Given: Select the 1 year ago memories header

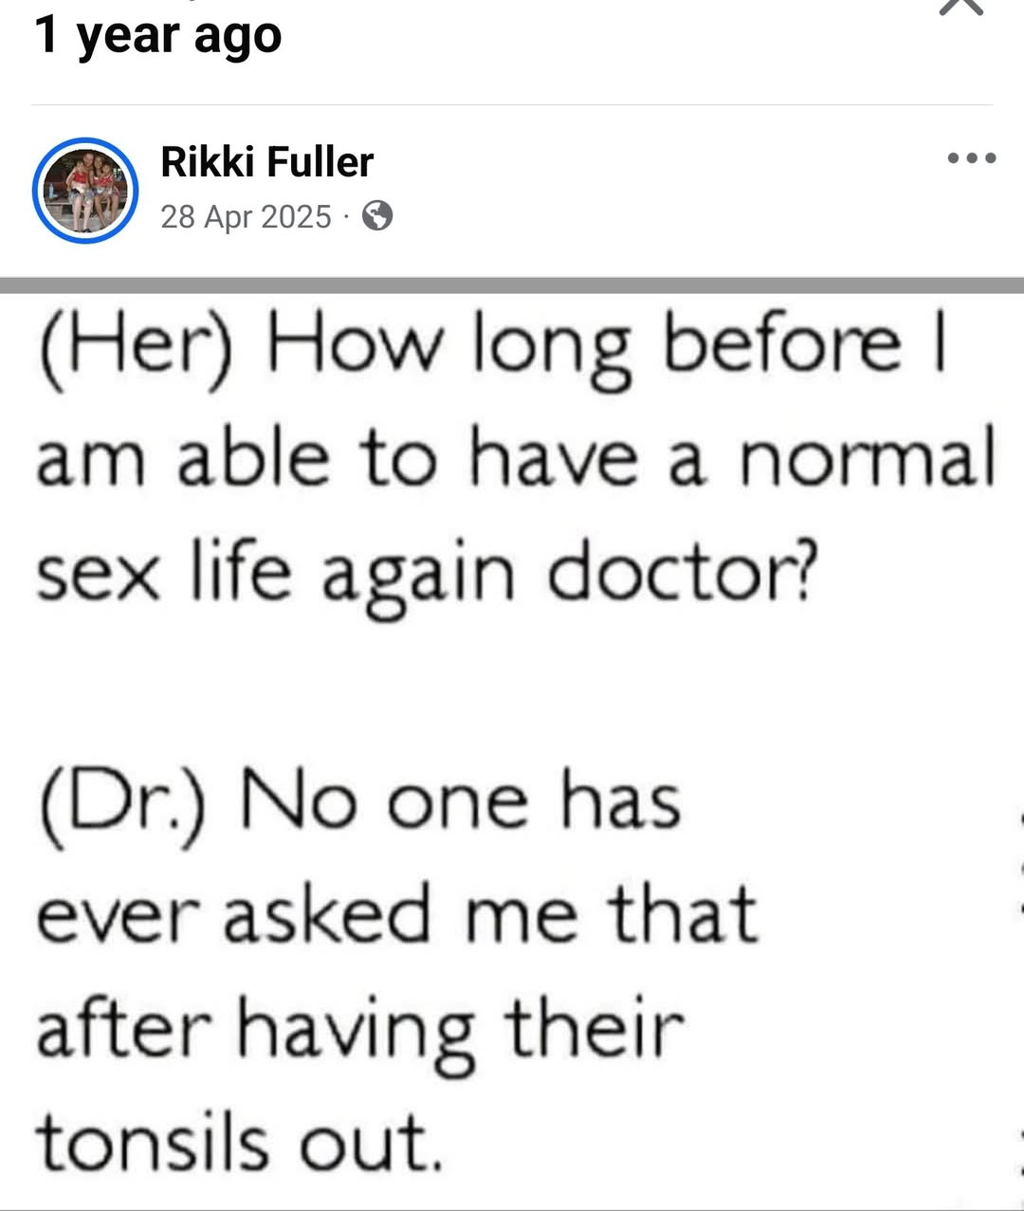Looking at the screenshot, I should click(x=158, y=35).
